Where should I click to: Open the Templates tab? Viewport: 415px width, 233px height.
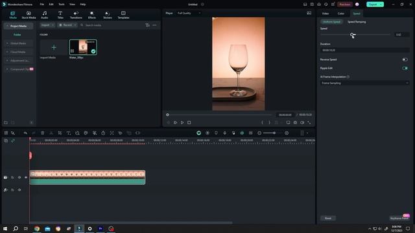[x=123, y=15]
